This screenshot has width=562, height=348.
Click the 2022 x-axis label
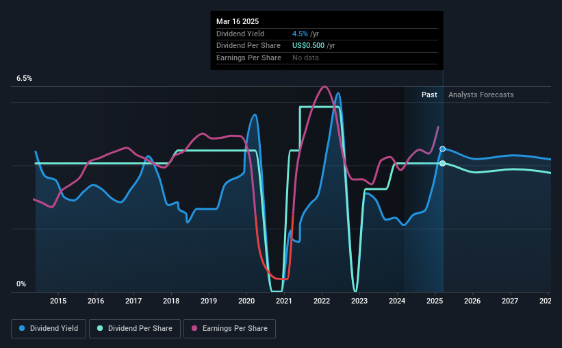click(322, 301)
